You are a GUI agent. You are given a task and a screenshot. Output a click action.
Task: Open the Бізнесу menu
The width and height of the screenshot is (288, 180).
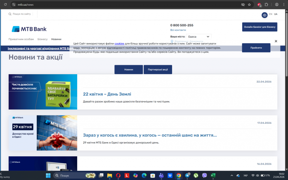pos(42,39)
